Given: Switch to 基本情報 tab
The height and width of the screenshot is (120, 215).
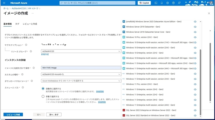Looking at the screenshot, I should (x=8, y=24).
